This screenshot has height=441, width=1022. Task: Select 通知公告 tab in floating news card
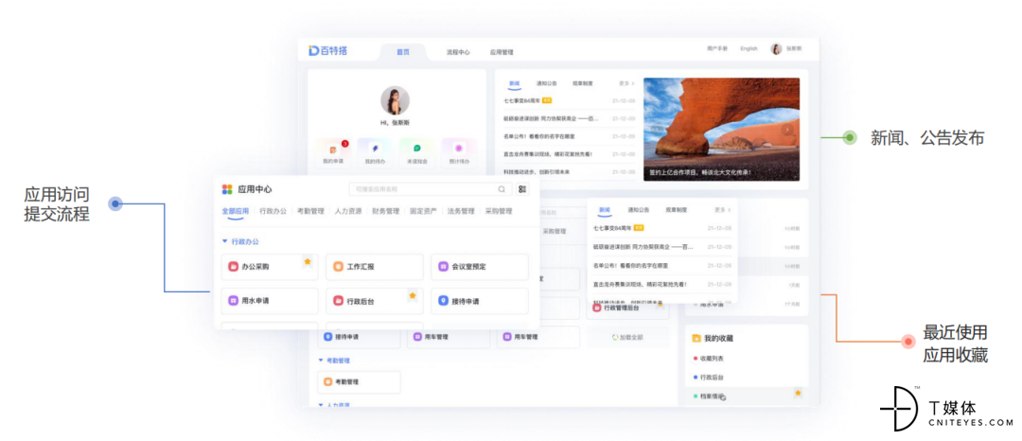(639, 210)
